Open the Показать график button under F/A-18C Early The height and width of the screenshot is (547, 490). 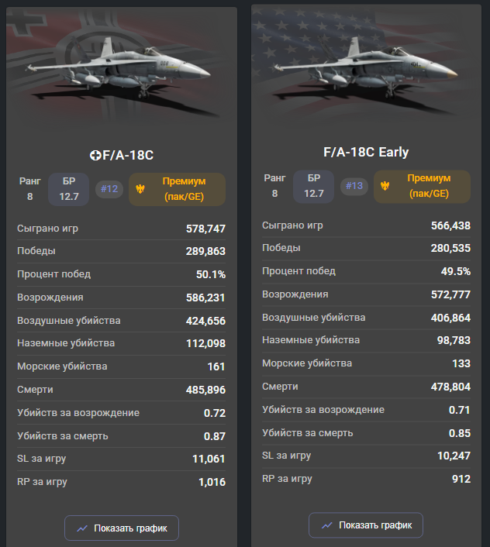tap(366, 525)
